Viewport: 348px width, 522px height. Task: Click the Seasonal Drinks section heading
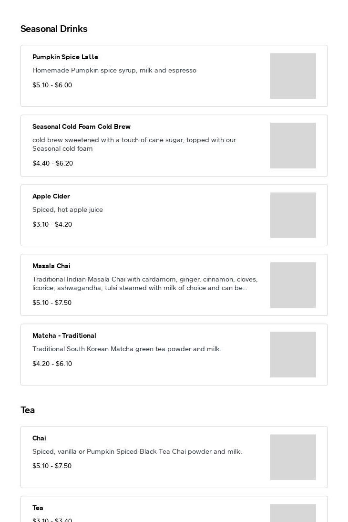[x=54, y=29]
